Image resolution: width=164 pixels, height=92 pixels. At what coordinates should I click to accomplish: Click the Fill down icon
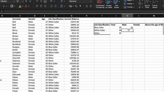coord(140,4)
